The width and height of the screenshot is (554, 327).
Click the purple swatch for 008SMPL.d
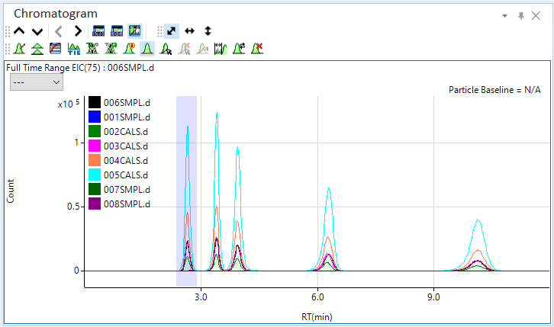tap(95, 204)
